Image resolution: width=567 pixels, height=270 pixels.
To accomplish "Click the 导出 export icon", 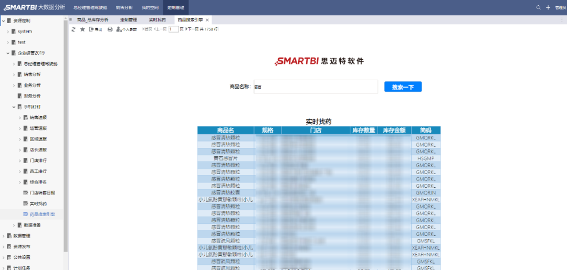I will pyautogui.click(x=96, y=29).
